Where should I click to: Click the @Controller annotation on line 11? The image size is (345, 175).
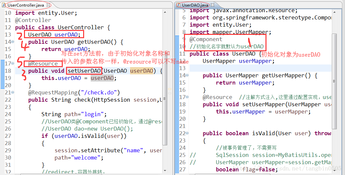[x=33, y=20]
